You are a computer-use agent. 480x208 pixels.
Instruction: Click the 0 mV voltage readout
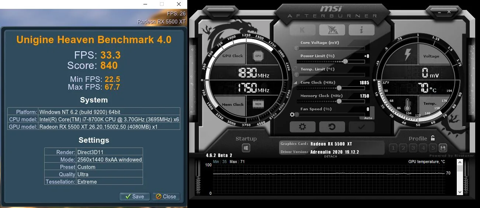(x=431, y=73)
